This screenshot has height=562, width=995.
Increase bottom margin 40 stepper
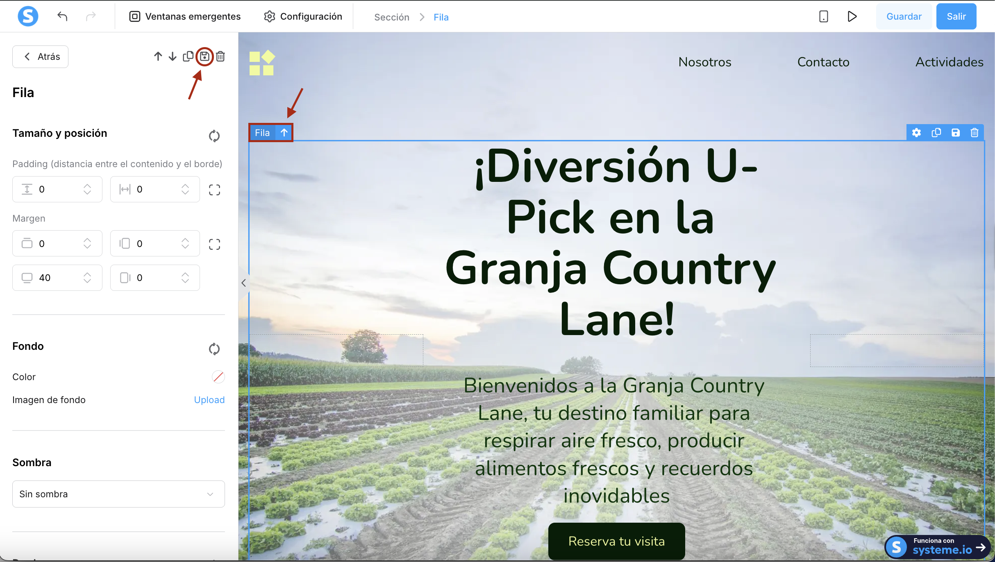coord(87,274)
